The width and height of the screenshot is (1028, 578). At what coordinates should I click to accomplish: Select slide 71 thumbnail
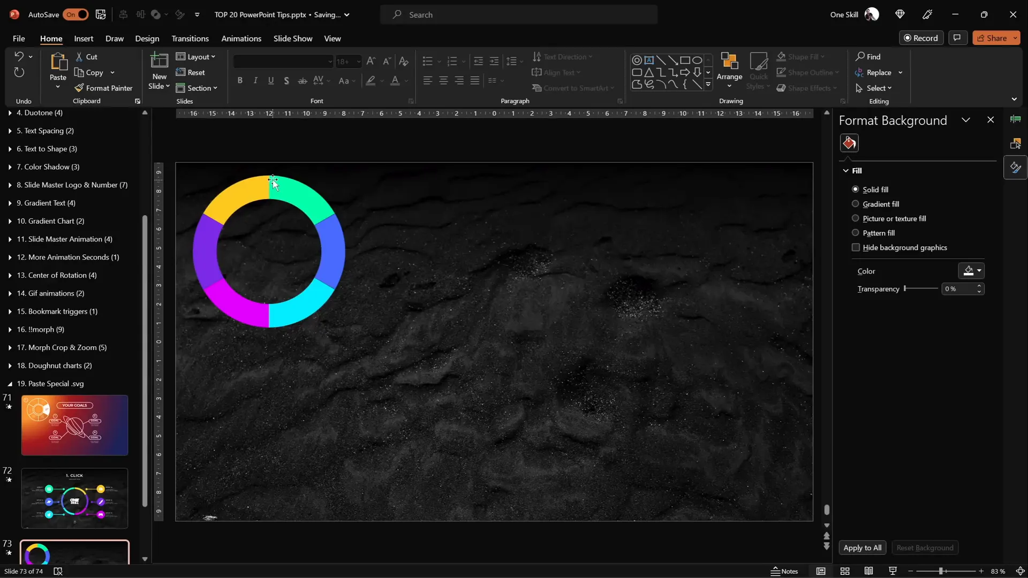tap(74, 425)
